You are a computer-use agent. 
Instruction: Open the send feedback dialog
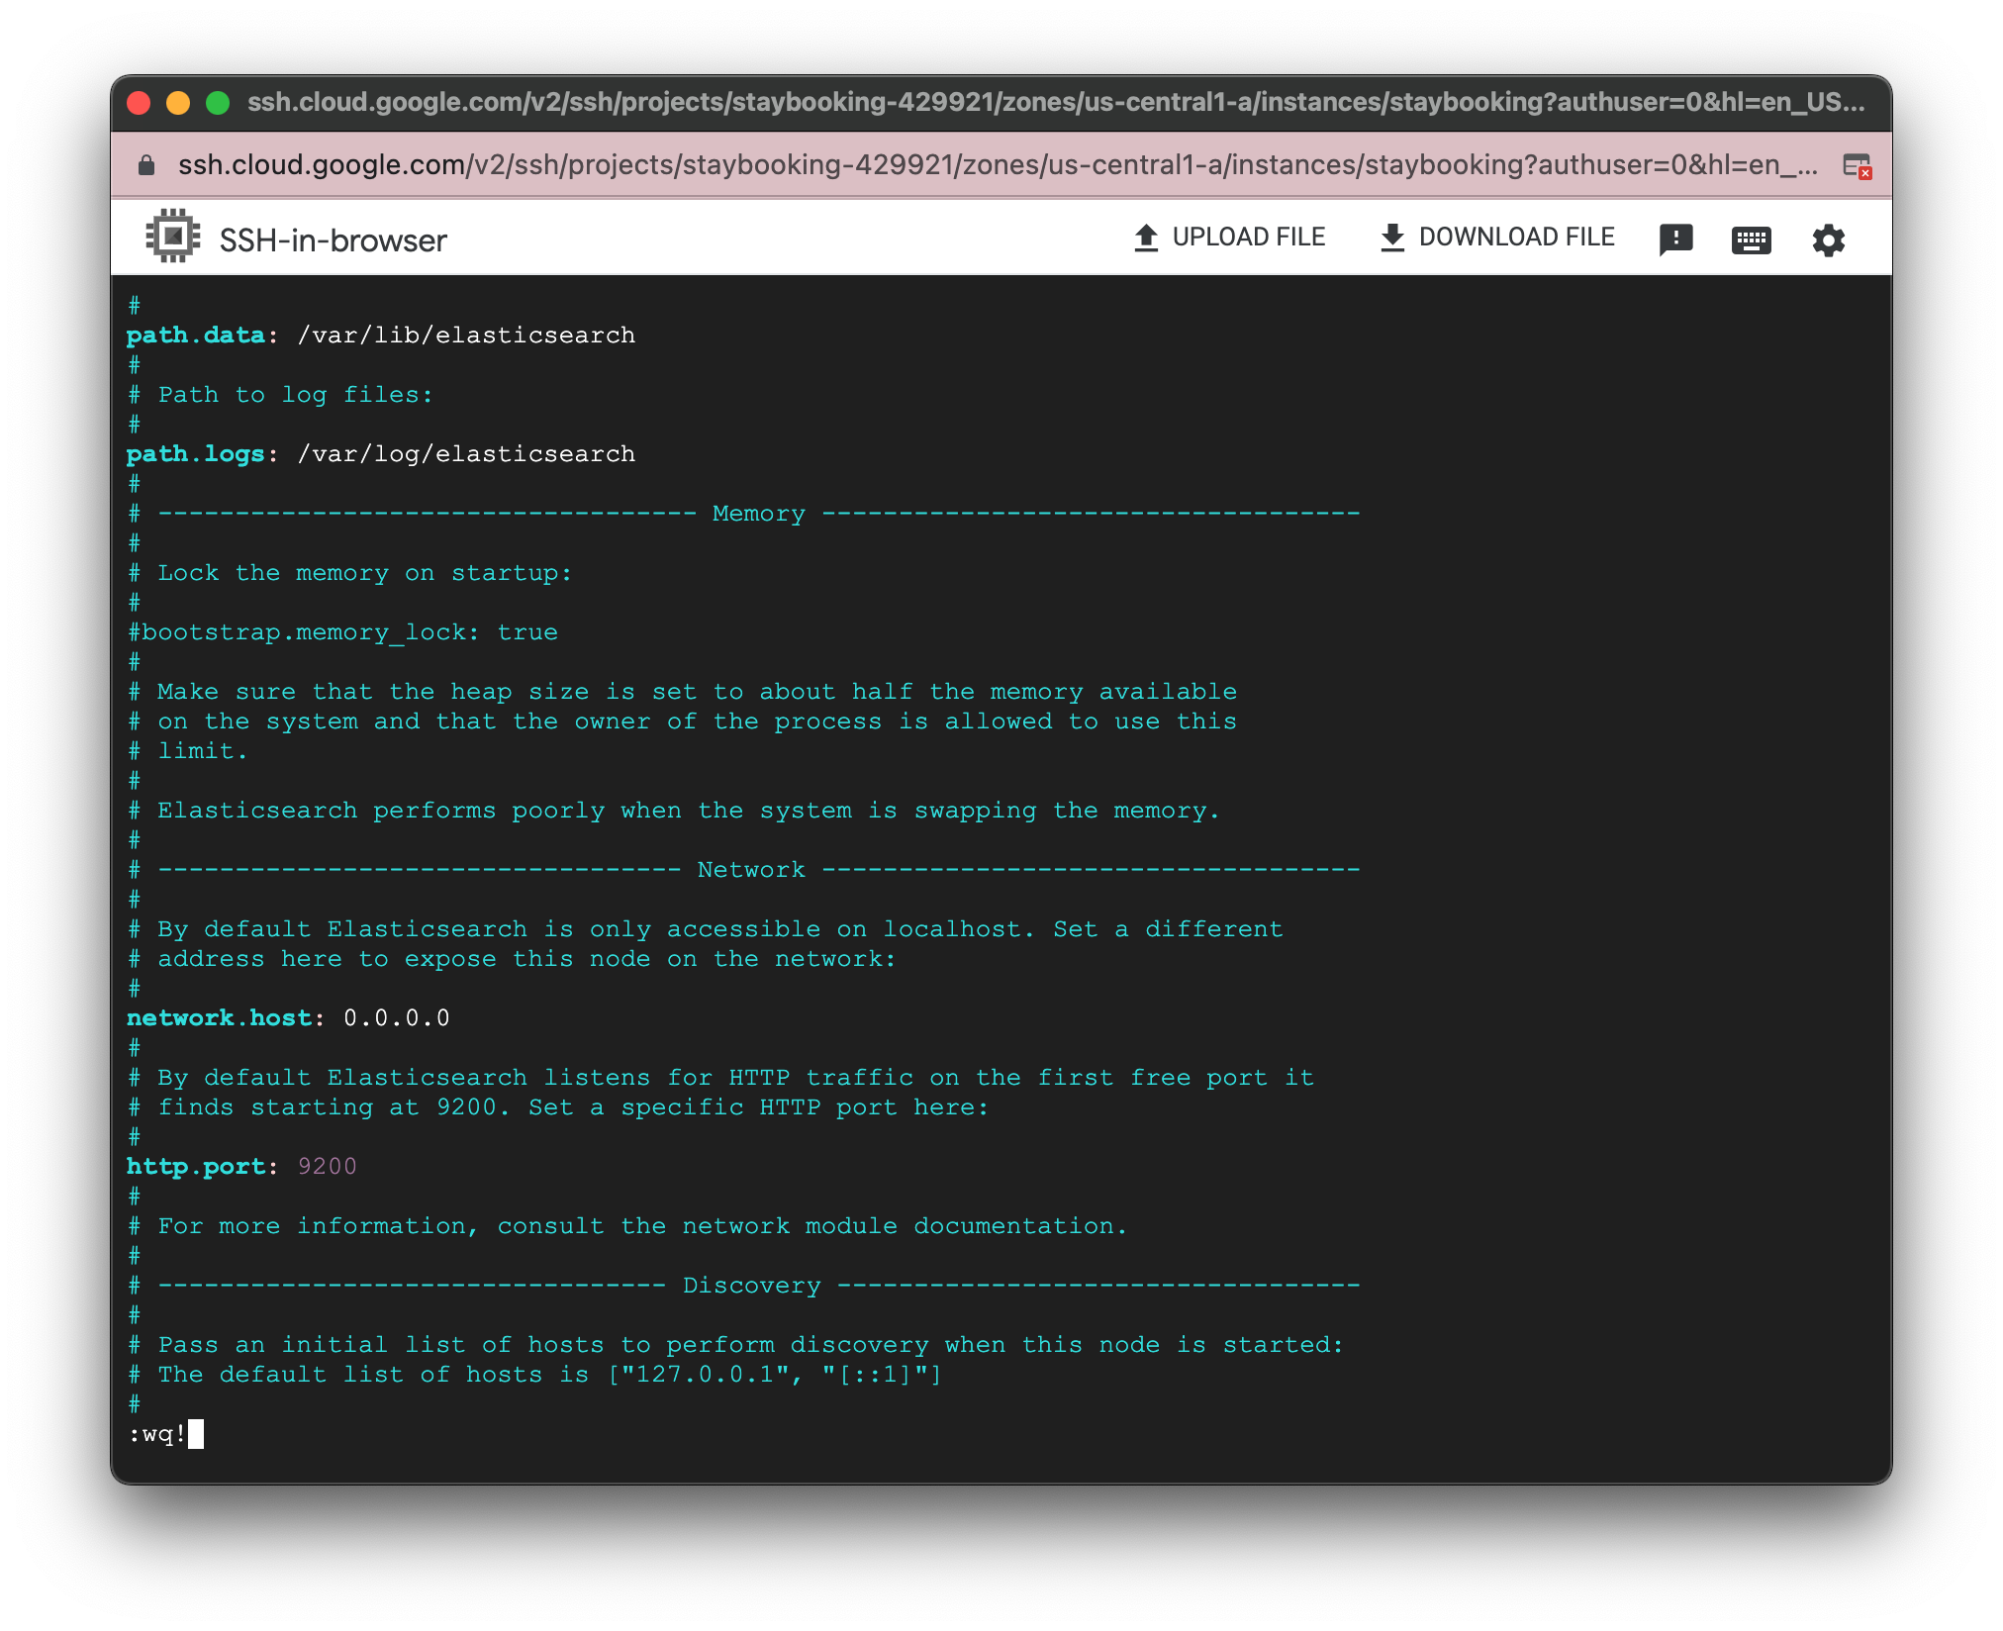point(1676,239)
